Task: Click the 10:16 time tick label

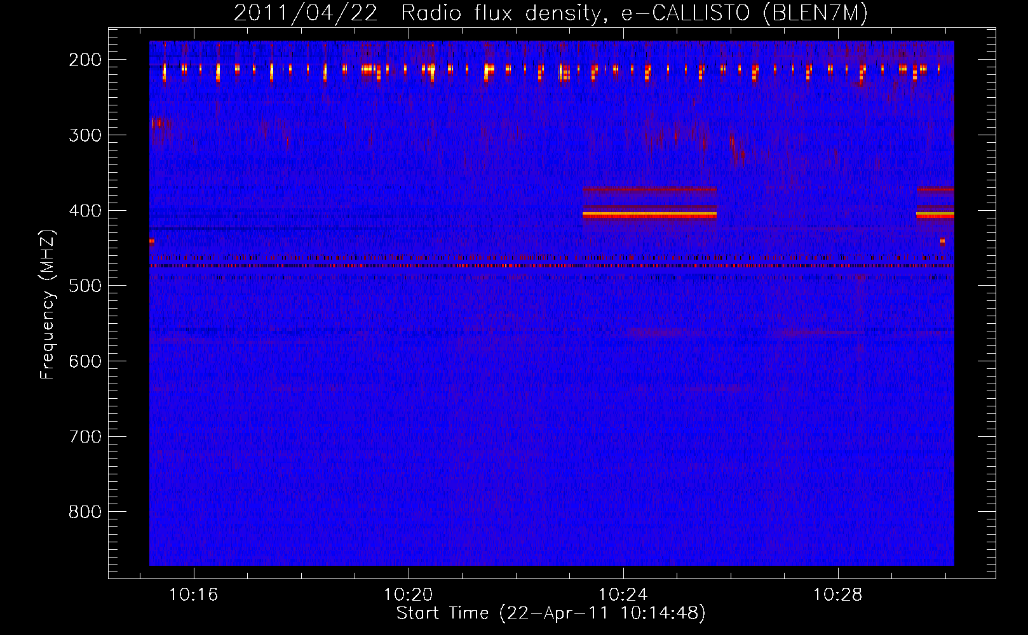Action: click(x=193, y=594)
